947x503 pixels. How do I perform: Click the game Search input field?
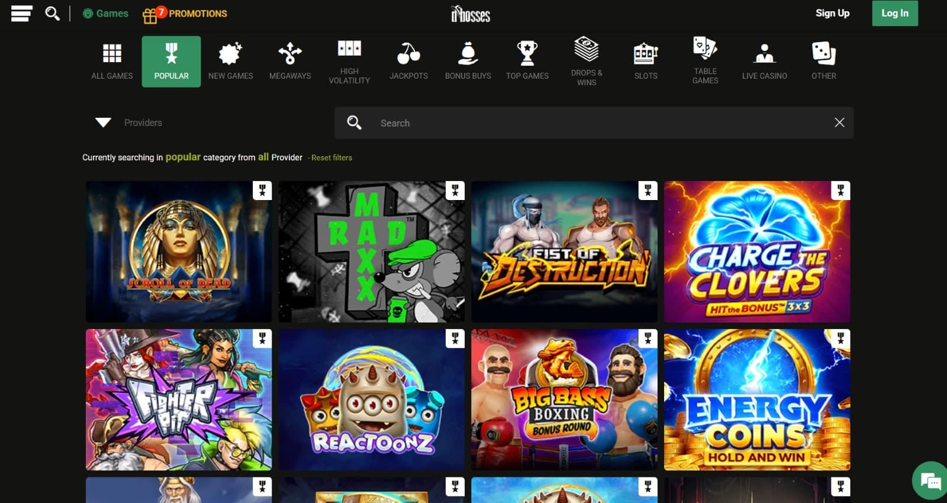click(594, 122)
